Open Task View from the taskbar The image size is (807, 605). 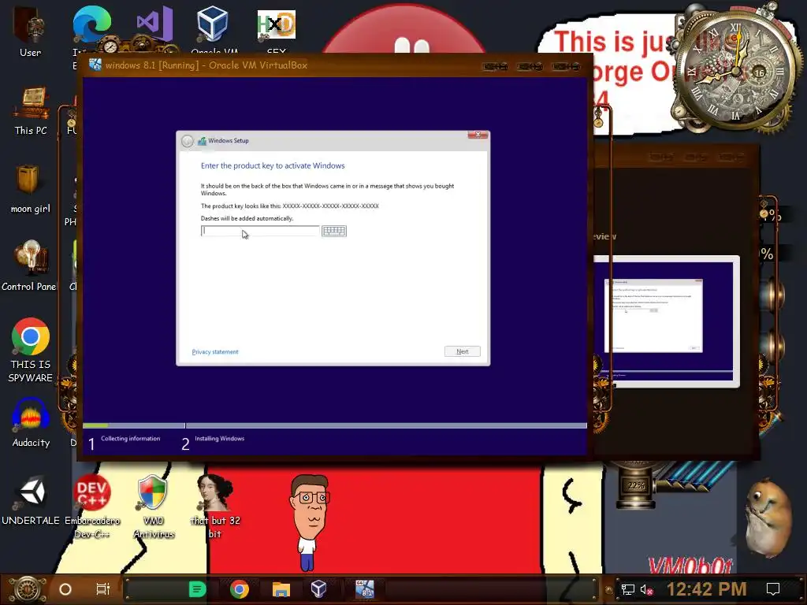[x=103, y=589]
